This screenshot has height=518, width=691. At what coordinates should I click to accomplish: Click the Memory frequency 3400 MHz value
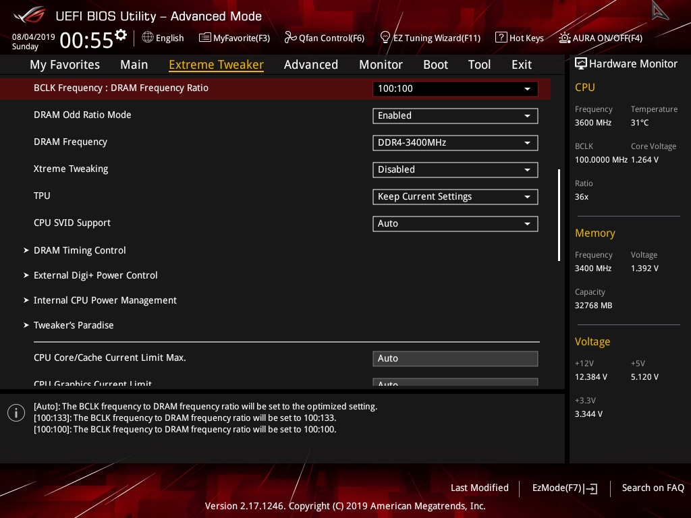coord(593,268)
